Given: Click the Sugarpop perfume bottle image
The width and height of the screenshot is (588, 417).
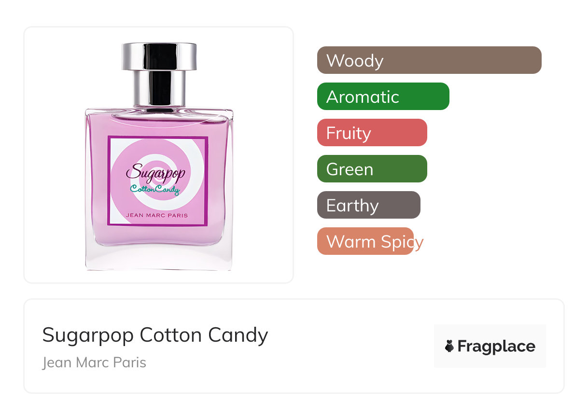Looking at the screenshot, I should [x=159, y=156].
